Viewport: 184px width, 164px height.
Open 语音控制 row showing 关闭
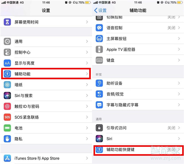(138, 28)
